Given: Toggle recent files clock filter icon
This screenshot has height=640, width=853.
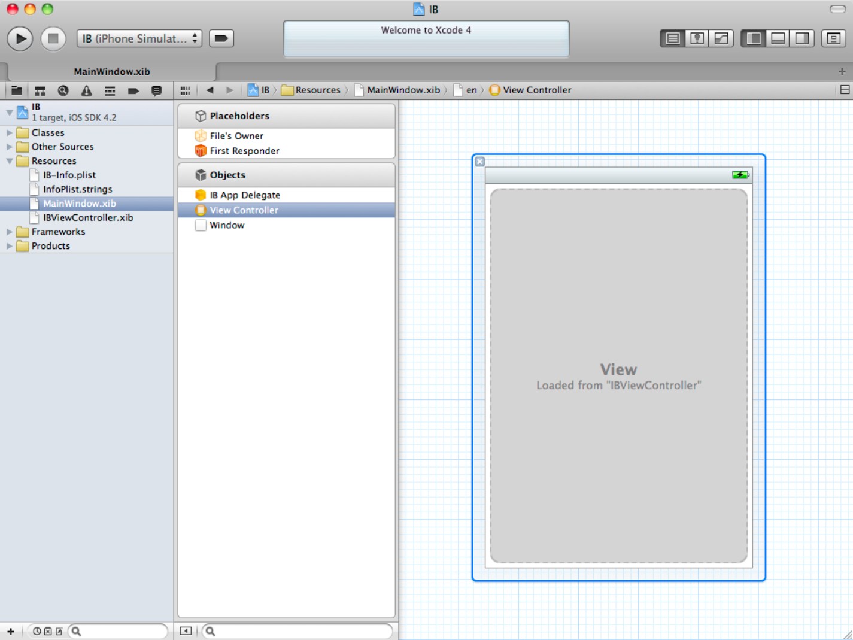Looking at the screenshot, I should tap(37, 631).
